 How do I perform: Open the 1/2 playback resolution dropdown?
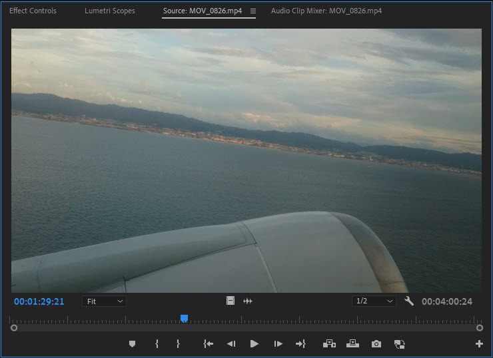[374, 301]
